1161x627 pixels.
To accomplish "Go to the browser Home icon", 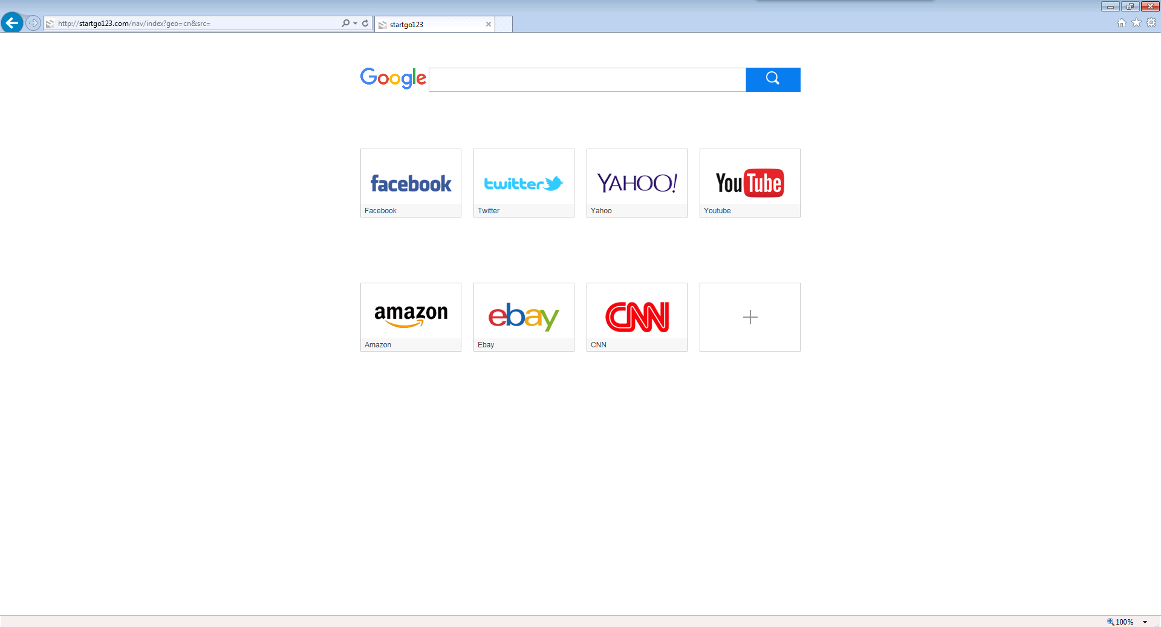I will [1122, 23].
